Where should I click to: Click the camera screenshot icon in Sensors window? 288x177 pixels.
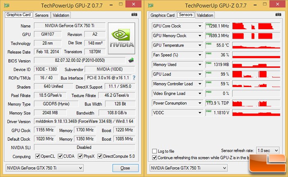pos(278,14)
